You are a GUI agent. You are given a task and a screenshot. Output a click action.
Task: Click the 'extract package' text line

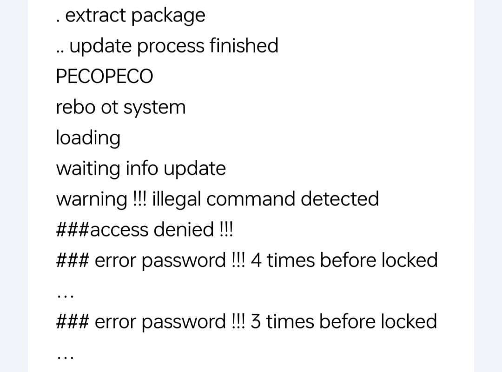coord(130,16)
